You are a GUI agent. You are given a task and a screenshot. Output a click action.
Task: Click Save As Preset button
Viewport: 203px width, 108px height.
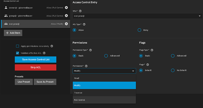(x=45, y=82)
